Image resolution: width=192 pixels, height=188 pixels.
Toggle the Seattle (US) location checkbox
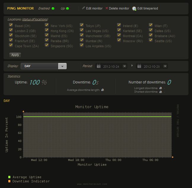[151, 41]
